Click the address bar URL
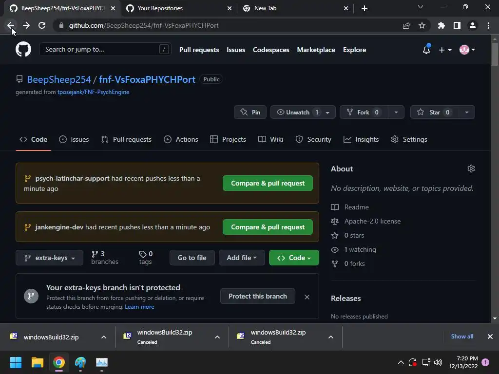The image size is (499, 374). pyautogui.click(x=144, y=25)
